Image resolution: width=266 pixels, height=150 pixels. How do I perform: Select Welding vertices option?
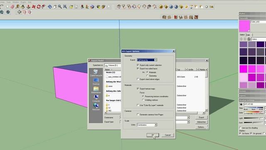(143, 100)
